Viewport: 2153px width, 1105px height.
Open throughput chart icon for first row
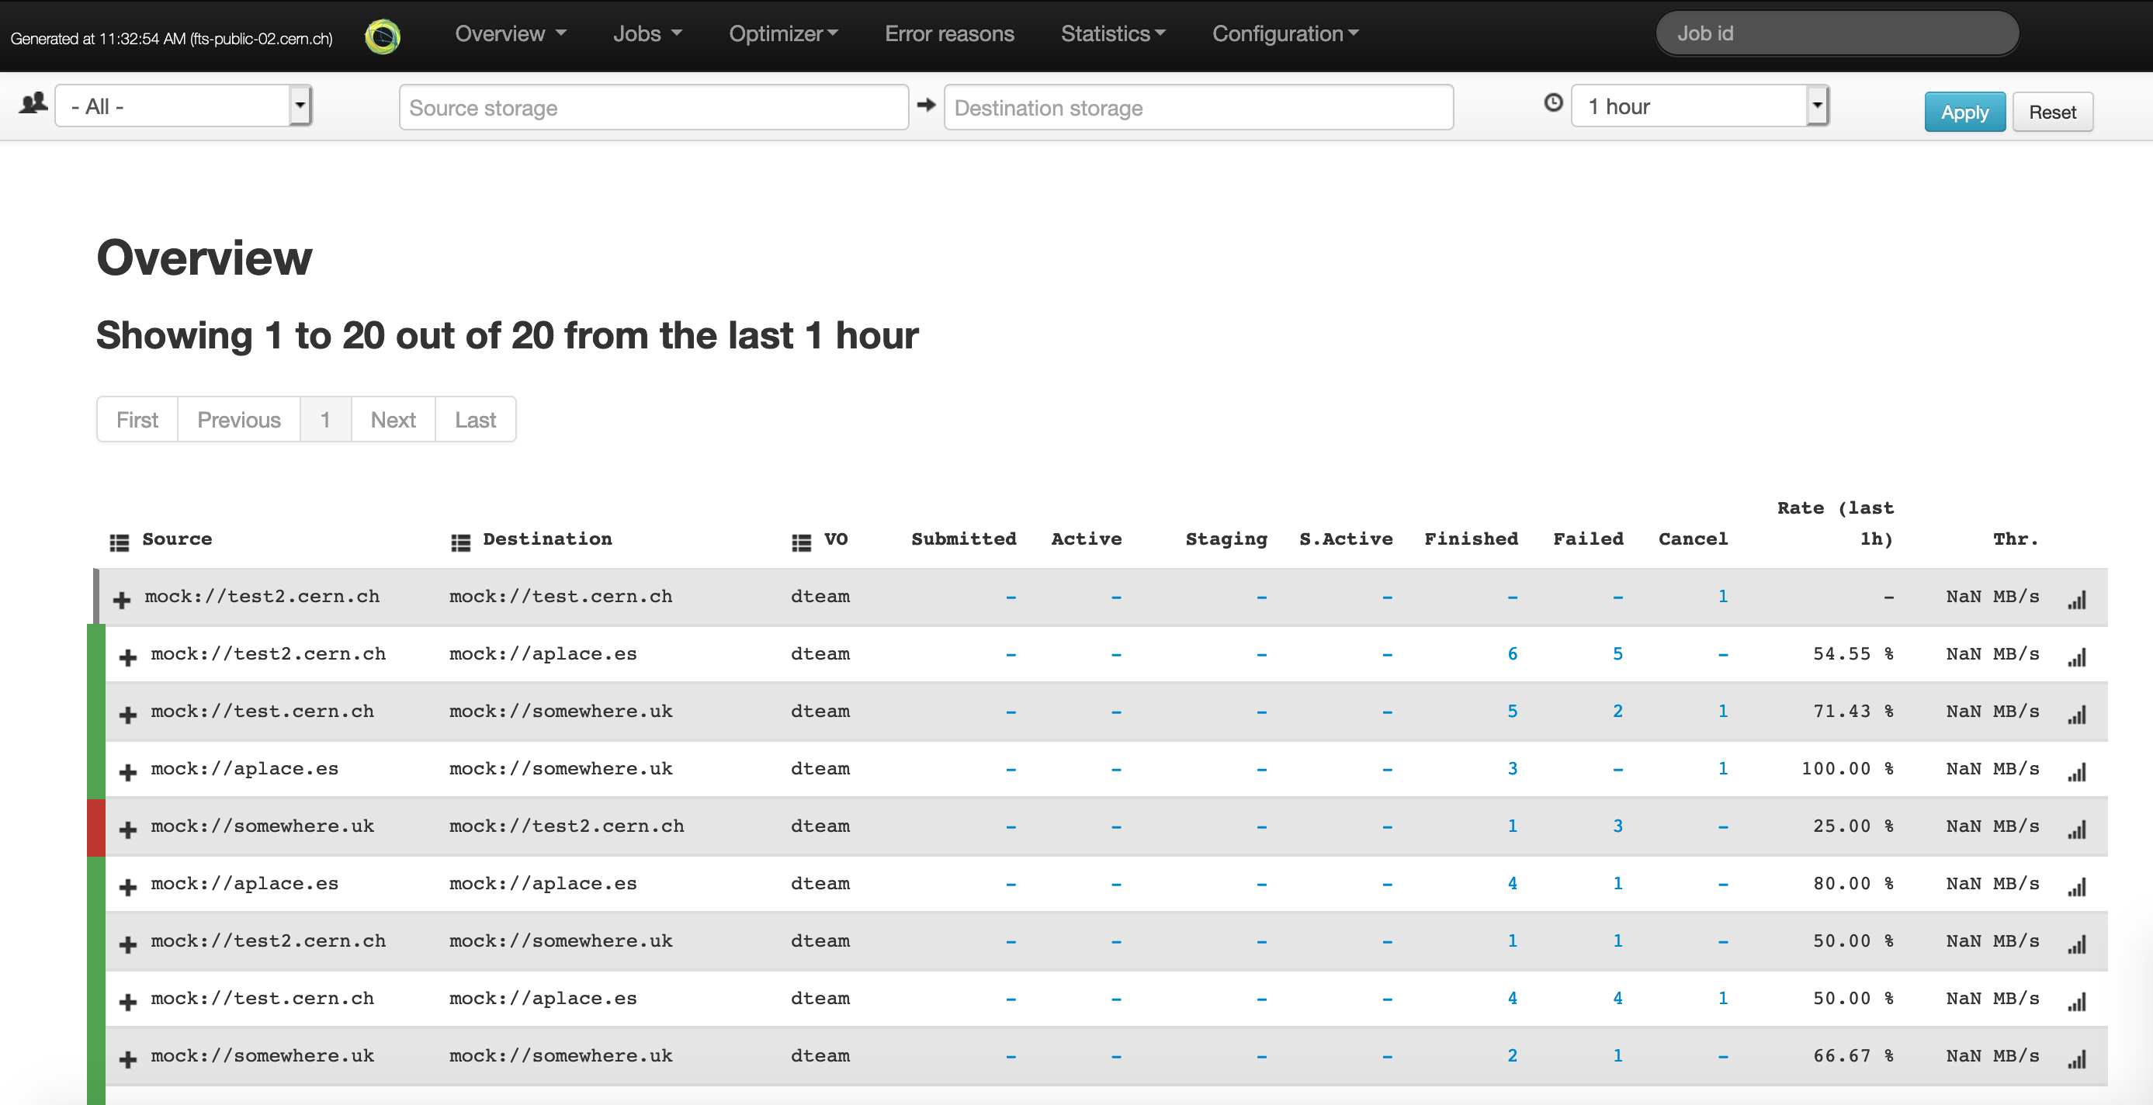pyautogui.click(x=2077, y=599)
